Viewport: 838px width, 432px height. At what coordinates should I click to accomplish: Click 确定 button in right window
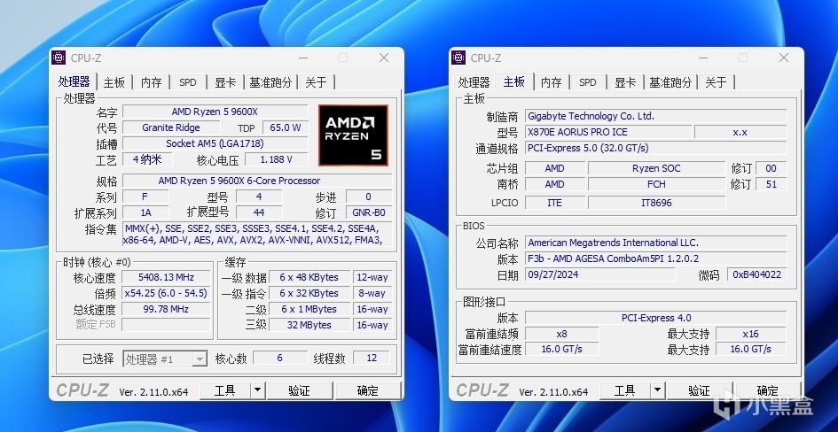(x=767, y=390)
